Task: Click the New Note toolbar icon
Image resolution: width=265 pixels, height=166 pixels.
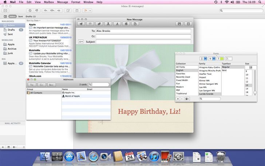Action: [77, 11]
